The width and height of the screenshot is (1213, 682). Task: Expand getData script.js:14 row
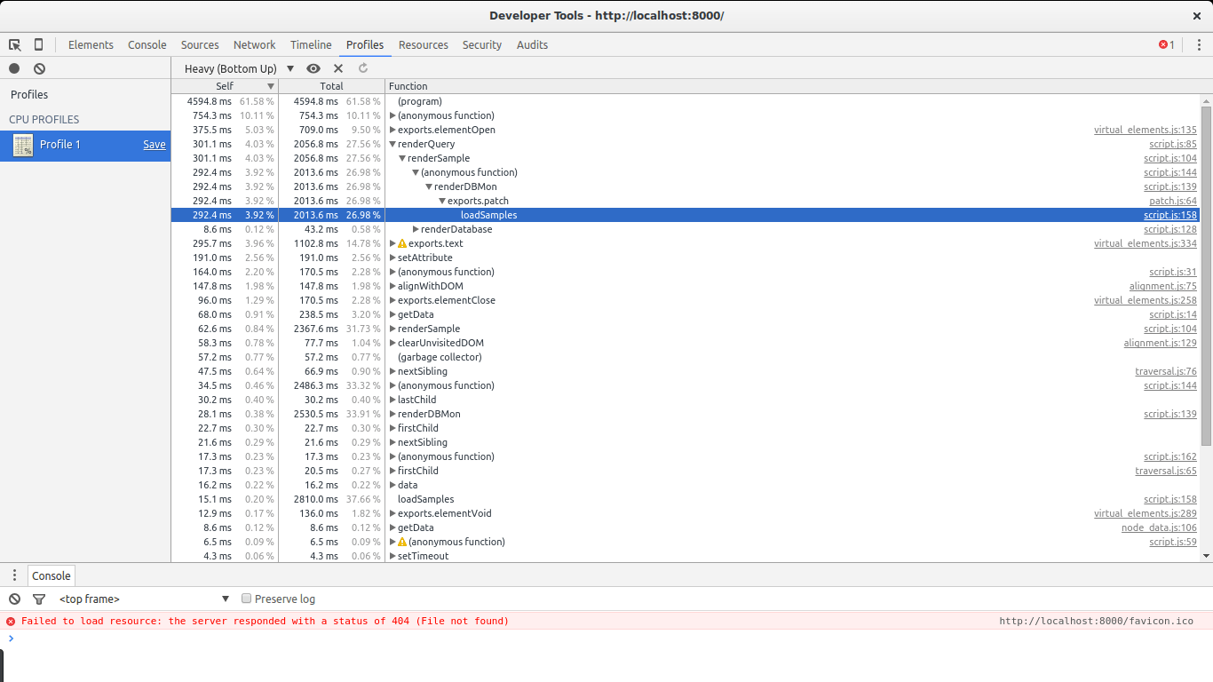(x=392, y=314)
